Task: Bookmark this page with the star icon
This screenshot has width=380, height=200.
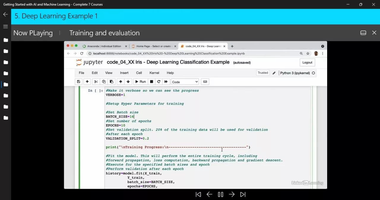Action: (x=308, y=54)
